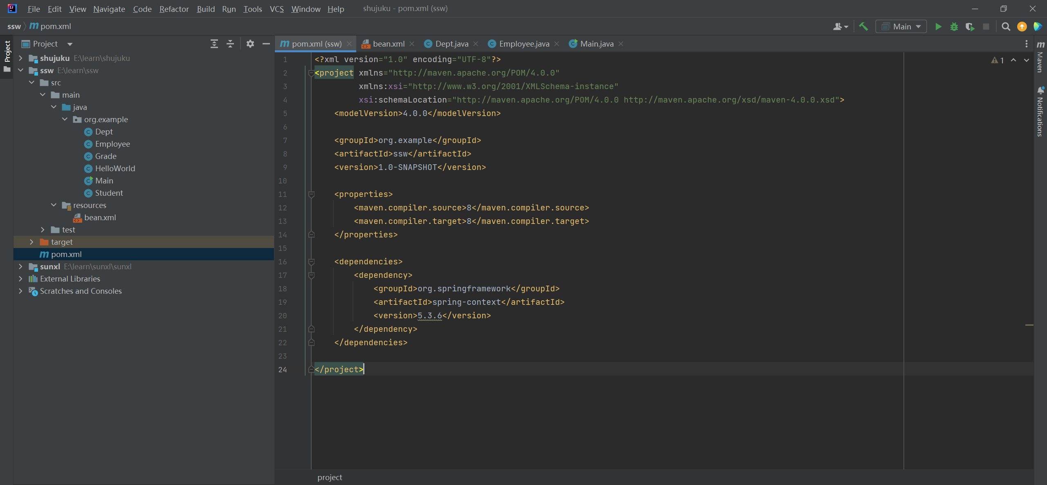Open the Refactor menu
The width and height of the screenshot is (1047, 485).
174,9
